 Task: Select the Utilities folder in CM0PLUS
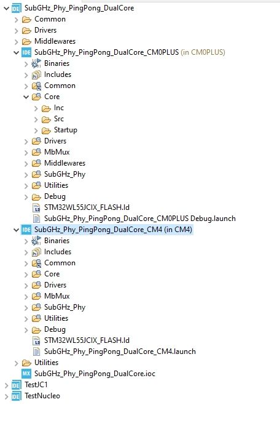[56, 185]
